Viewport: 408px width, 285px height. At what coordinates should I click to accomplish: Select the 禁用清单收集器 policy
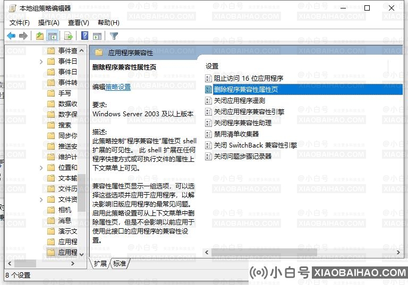click(x=236, y=134)
